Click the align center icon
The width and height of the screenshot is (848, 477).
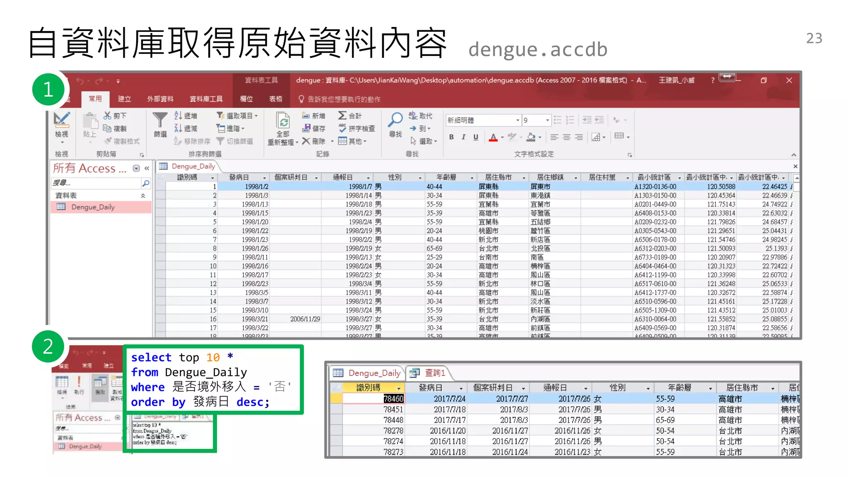tap(566, 137)
